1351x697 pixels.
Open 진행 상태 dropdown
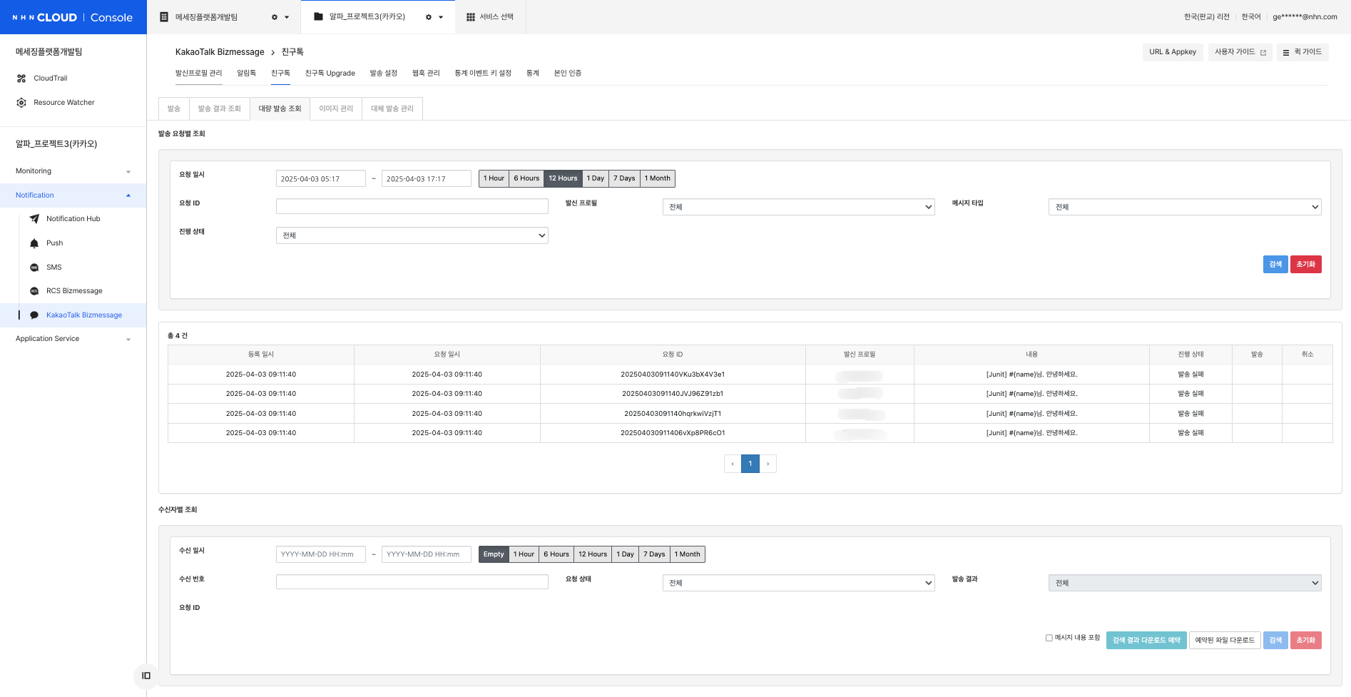[412, 235]
